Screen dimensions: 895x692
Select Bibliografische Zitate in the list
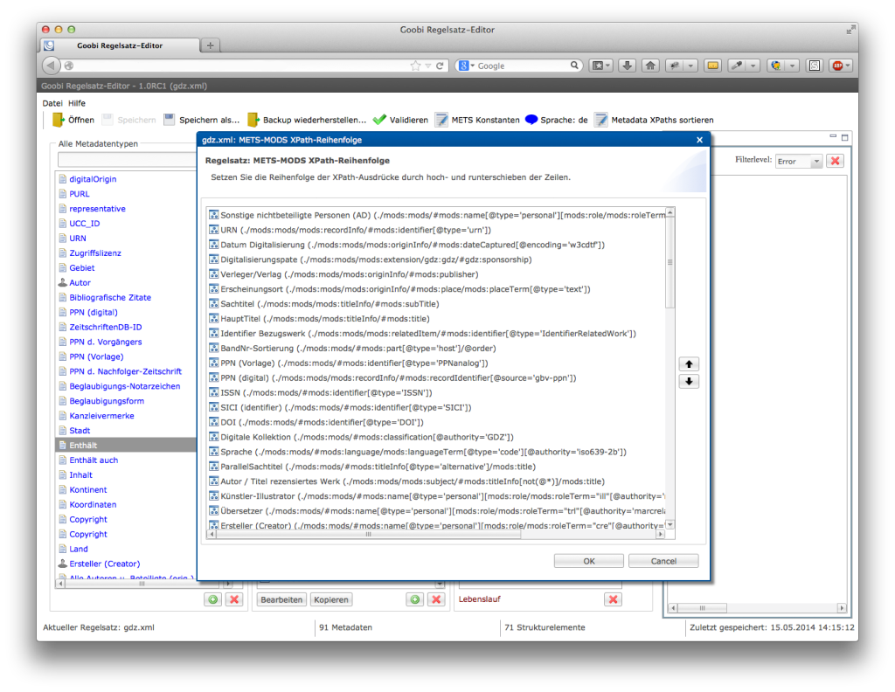point(110,297)
